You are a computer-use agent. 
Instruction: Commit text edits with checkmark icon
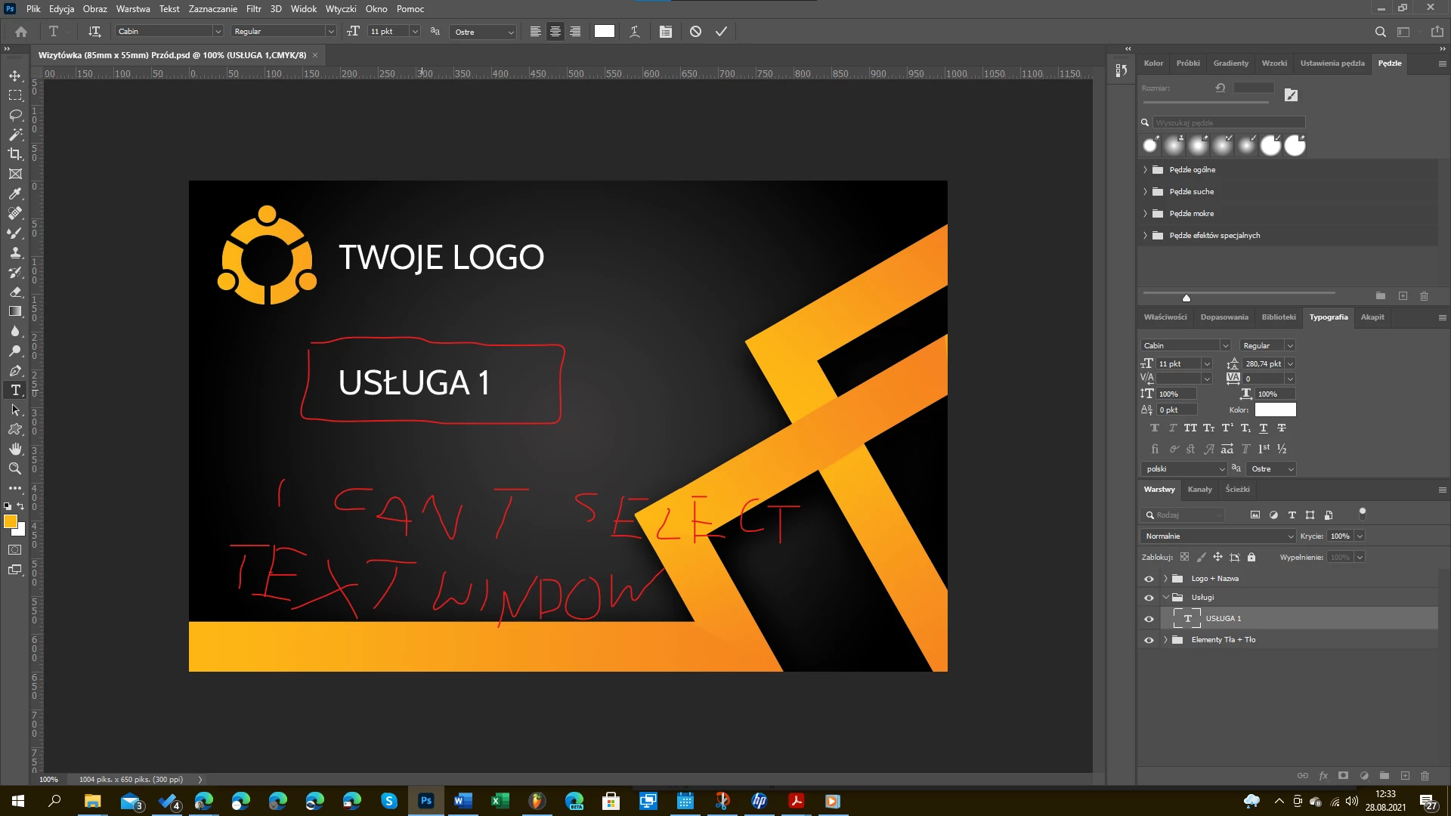(721, 32)
